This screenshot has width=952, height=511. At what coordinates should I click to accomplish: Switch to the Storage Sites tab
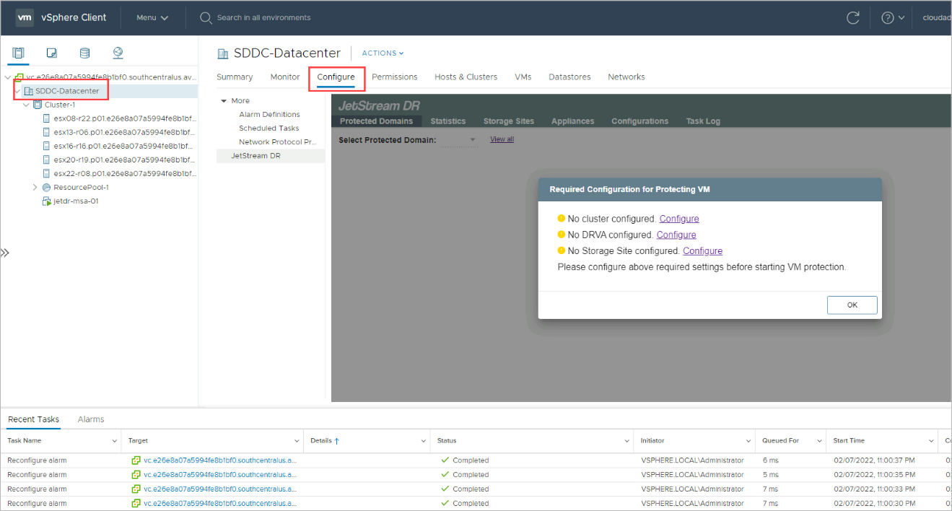(x=508, y=121)
